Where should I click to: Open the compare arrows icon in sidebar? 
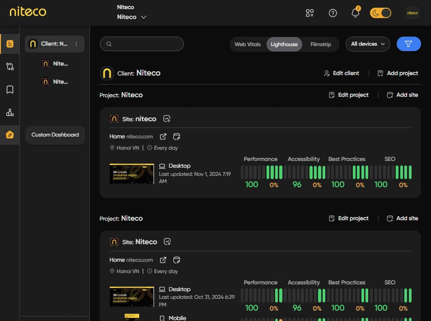(x=10, y=66)
